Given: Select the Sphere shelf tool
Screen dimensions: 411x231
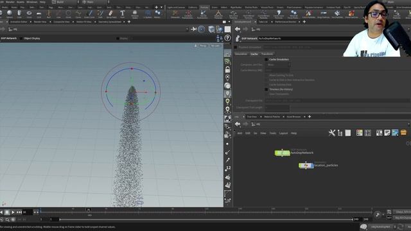Looking at the screenshot, I should coord(10,14).
